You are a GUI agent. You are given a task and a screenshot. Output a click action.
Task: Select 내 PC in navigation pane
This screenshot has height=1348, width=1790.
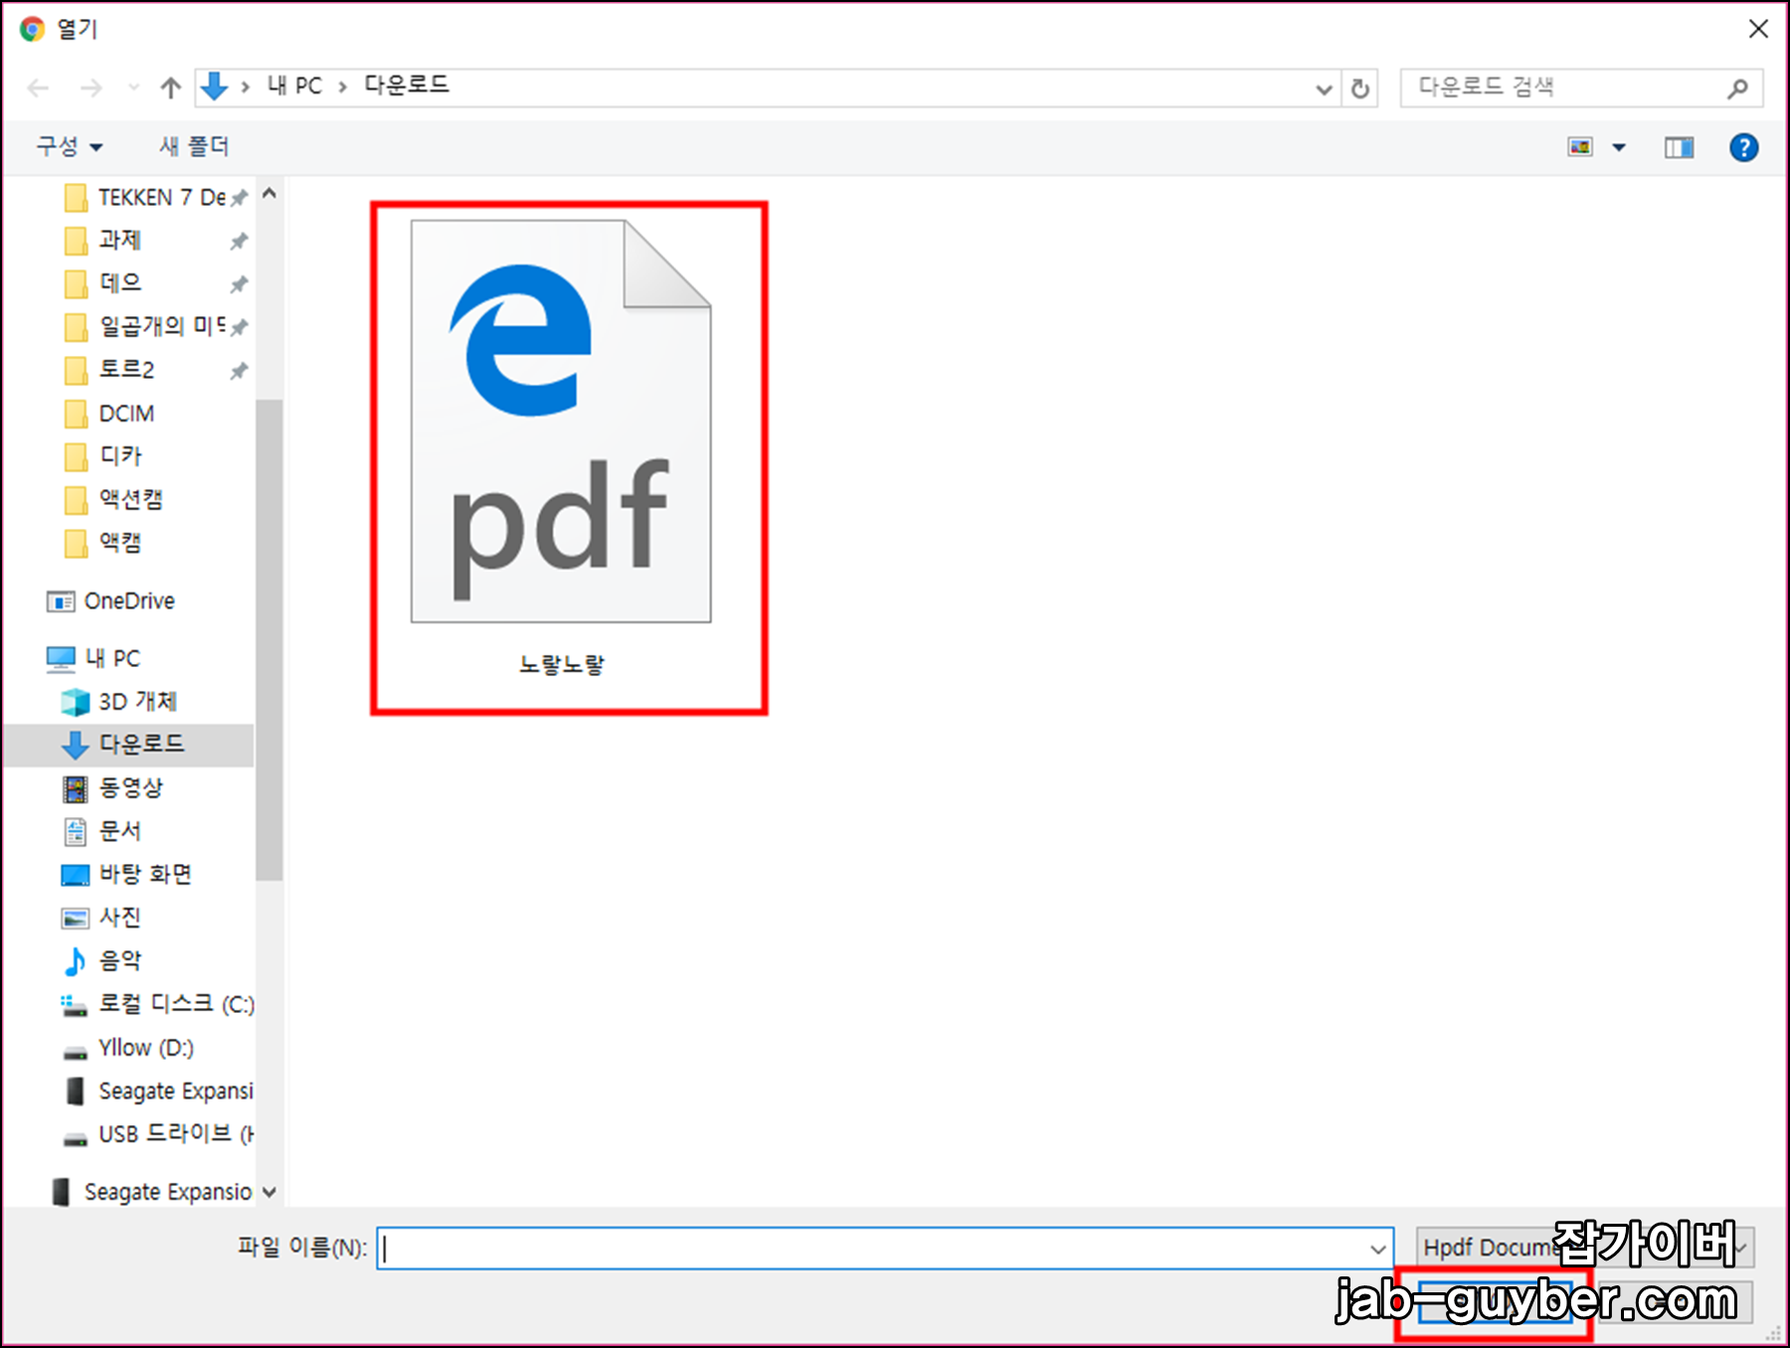(x=112, y=658)
